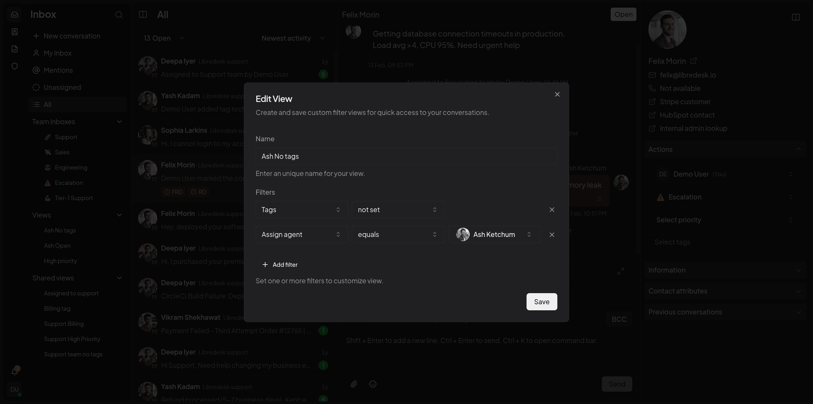Click Add filter
813x404 pixels.
[x=280, y=265]
